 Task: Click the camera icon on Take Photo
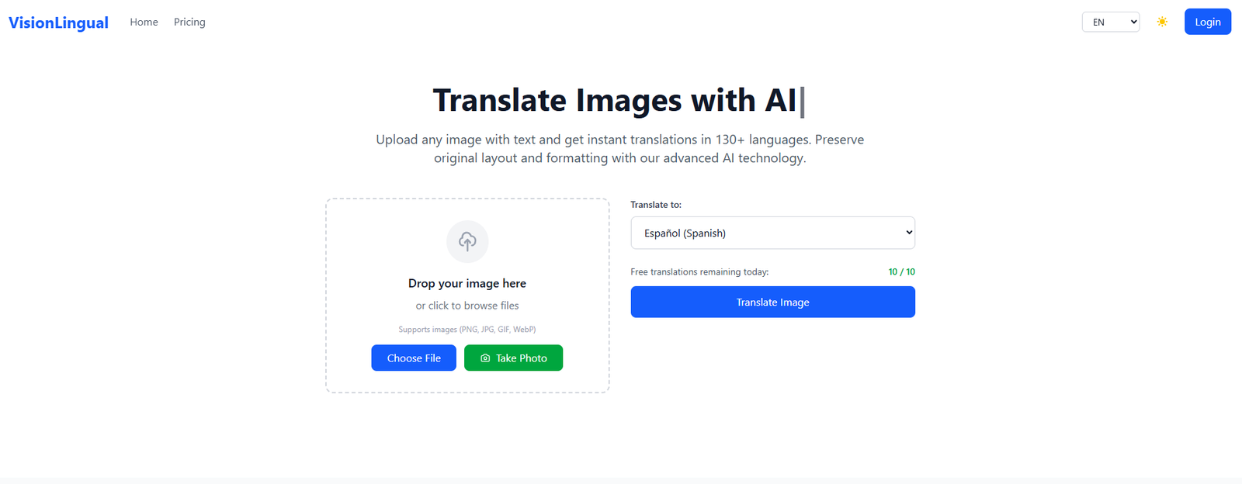pos(485,358)
